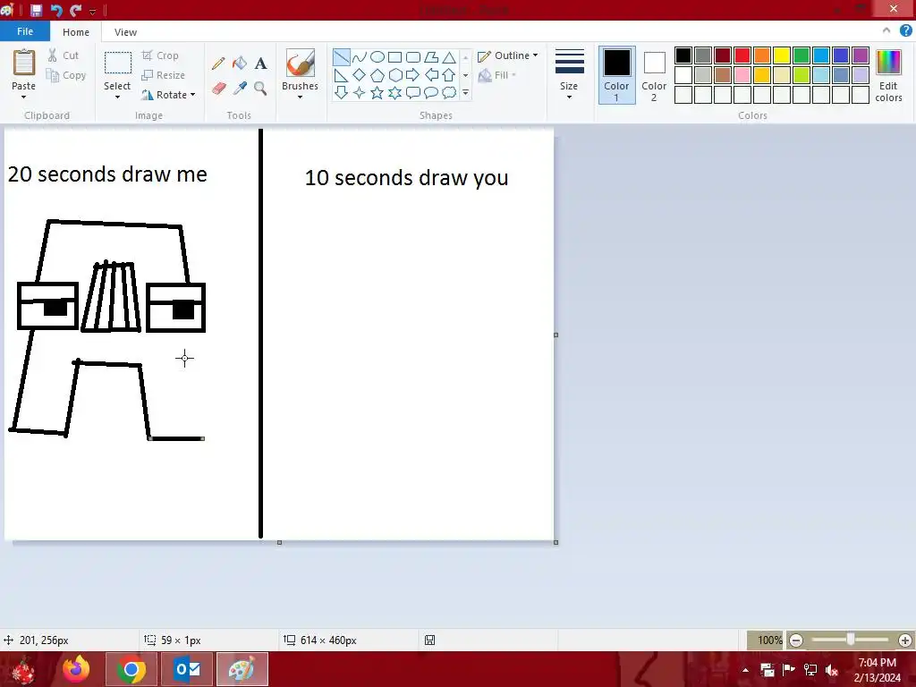Select the Eraser tool
916x687 pixels.
(218, 89)
